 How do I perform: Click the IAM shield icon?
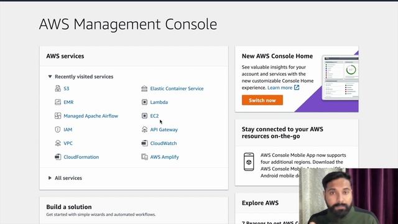(x=58, y=129)
